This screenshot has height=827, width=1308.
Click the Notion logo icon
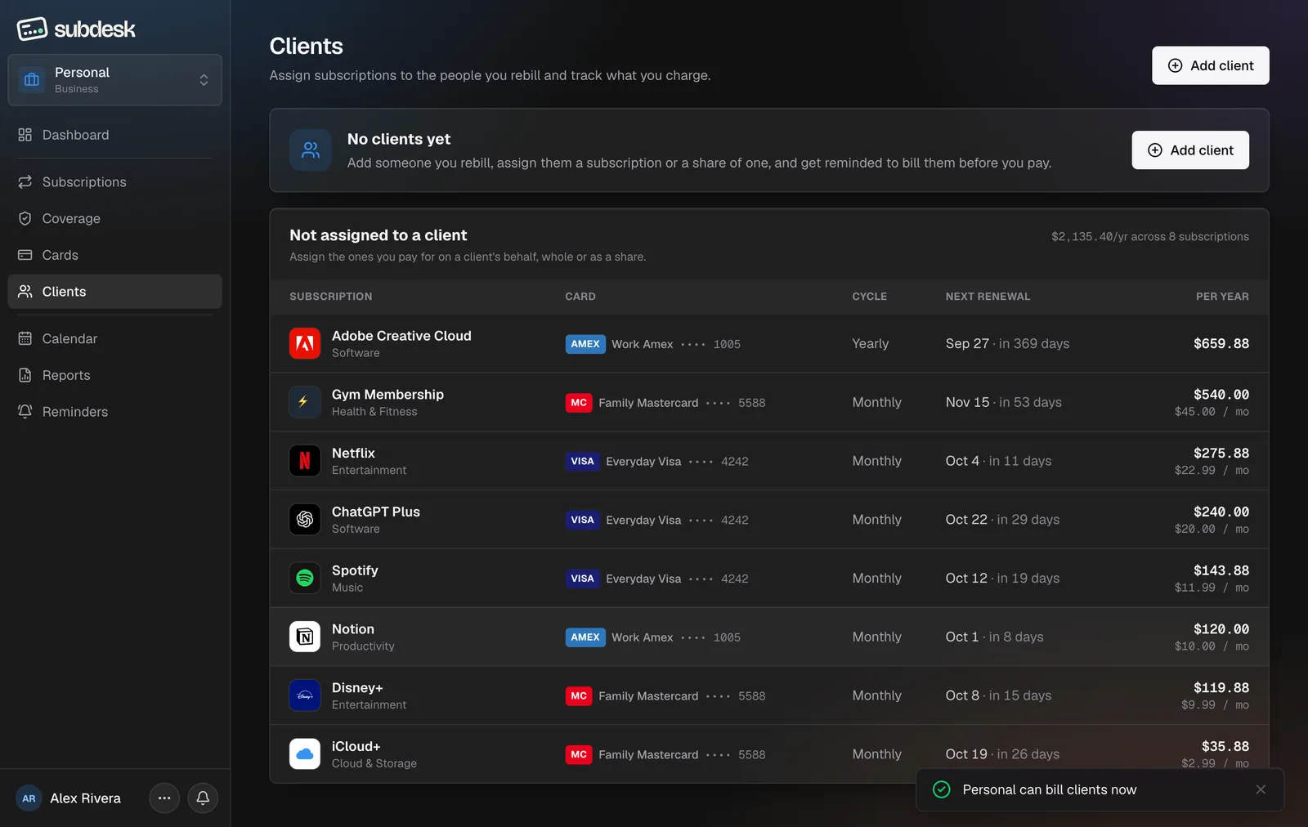point(305,637)
